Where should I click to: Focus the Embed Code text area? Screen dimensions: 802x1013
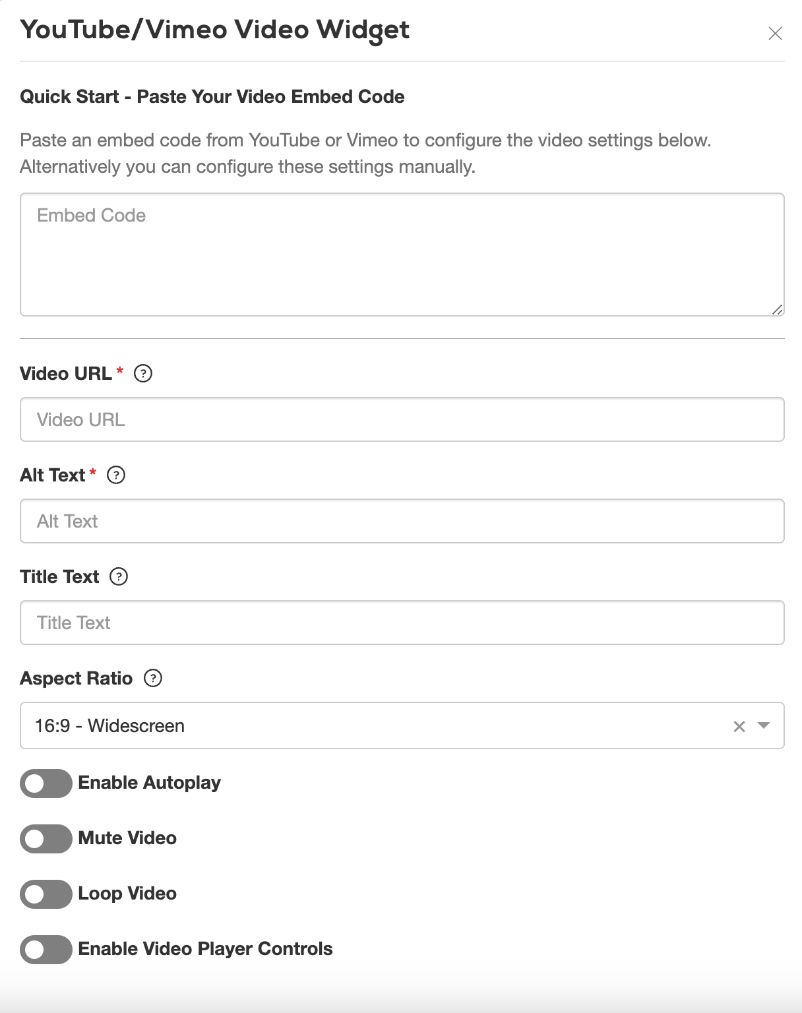402,255
